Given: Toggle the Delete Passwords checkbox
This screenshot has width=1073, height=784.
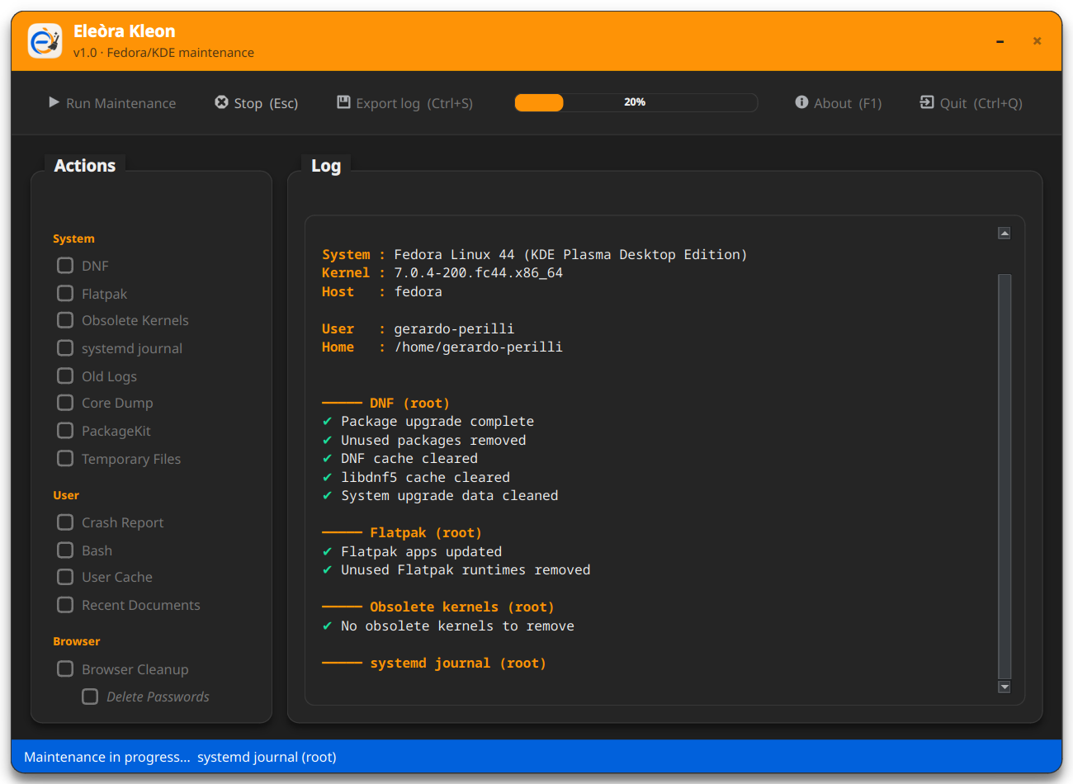Looking at the screenshot, I should (90, 697).
